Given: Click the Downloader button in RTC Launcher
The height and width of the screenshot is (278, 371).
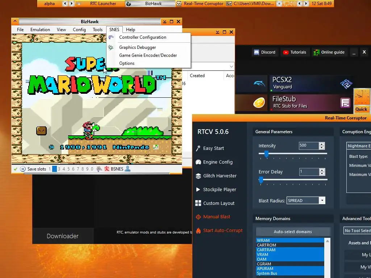Looking at the screenshot, I should (x=63, y=236).
